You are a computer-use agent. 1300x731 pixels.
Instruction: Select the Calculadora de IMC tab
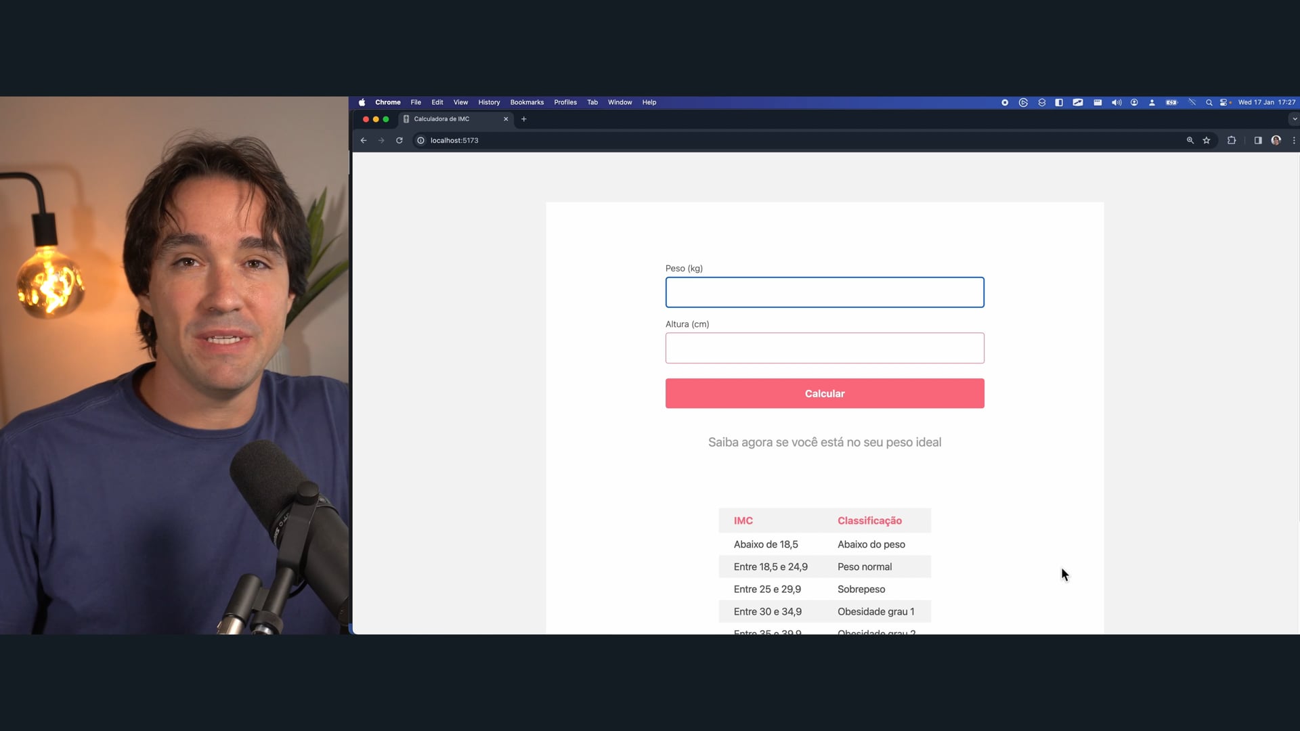[447, 119]
